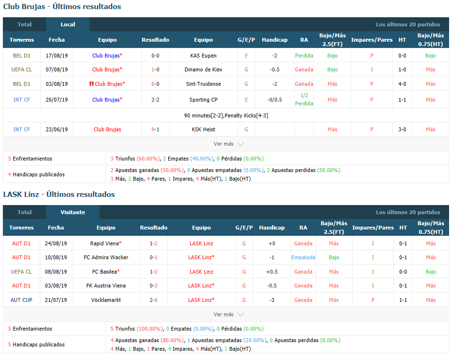Switch to Total tab in Club Brujas section
The image size is (451, 356).
coord(24,24)
